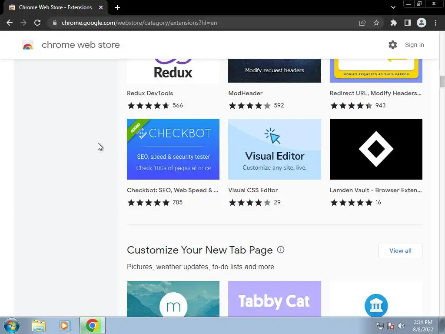The image size is (445, 334).
Task: Click ModHeader star rating
Action: pyautogui.click(x=250, y=106)
